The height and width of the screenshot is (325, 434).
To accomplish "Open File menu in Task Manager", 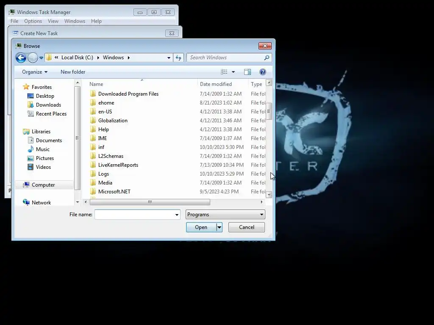I will click(x=14, y=21).
